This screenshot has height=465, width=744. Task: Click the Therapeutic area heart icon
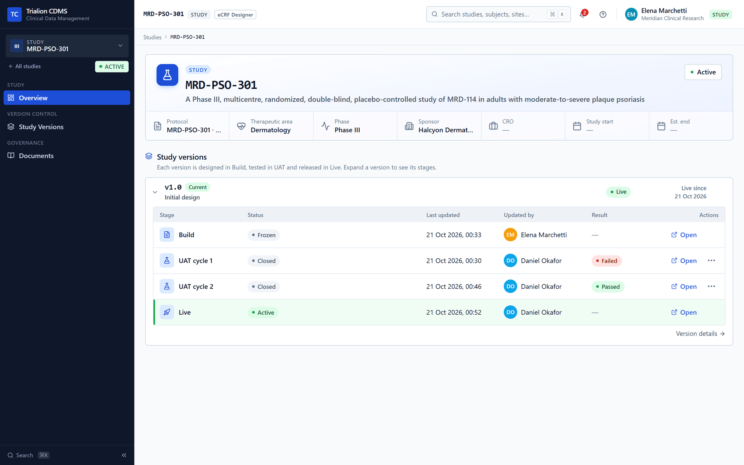[241, 126]
